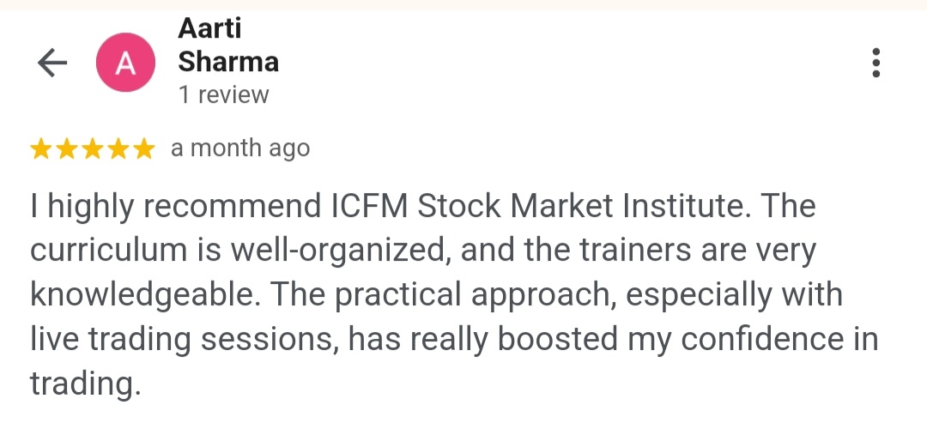The height and width of the screenshot is (447, 927).
Task: Select the first name "Aarti"
Action: (209, 28)
